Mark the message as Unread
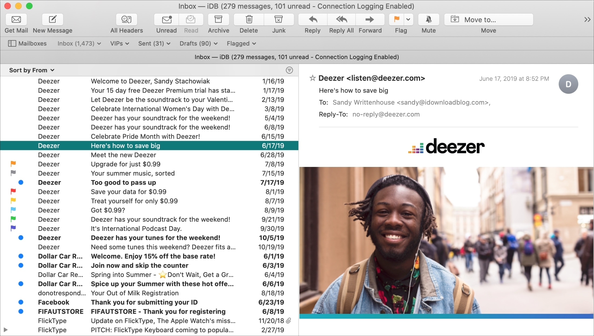The width and height of the screenshot is (594, 336). pyautogui.click(x=167, y=19)
